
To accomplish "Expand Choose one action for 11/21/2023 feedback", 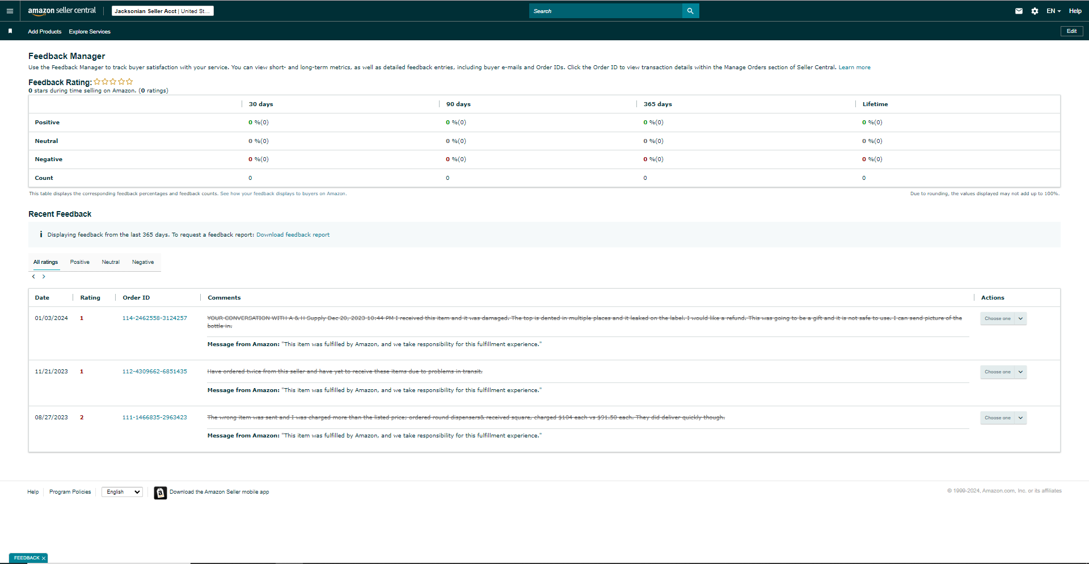I will (1003, 372).
